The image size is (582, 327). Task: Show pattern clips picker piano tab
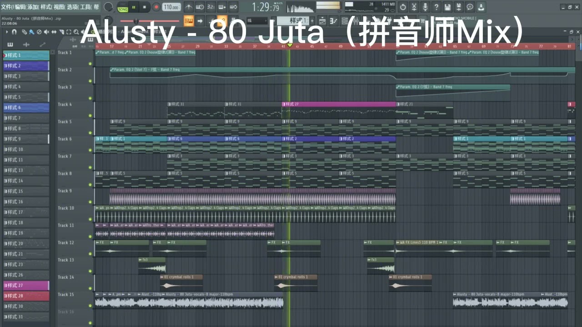(10, 44)
